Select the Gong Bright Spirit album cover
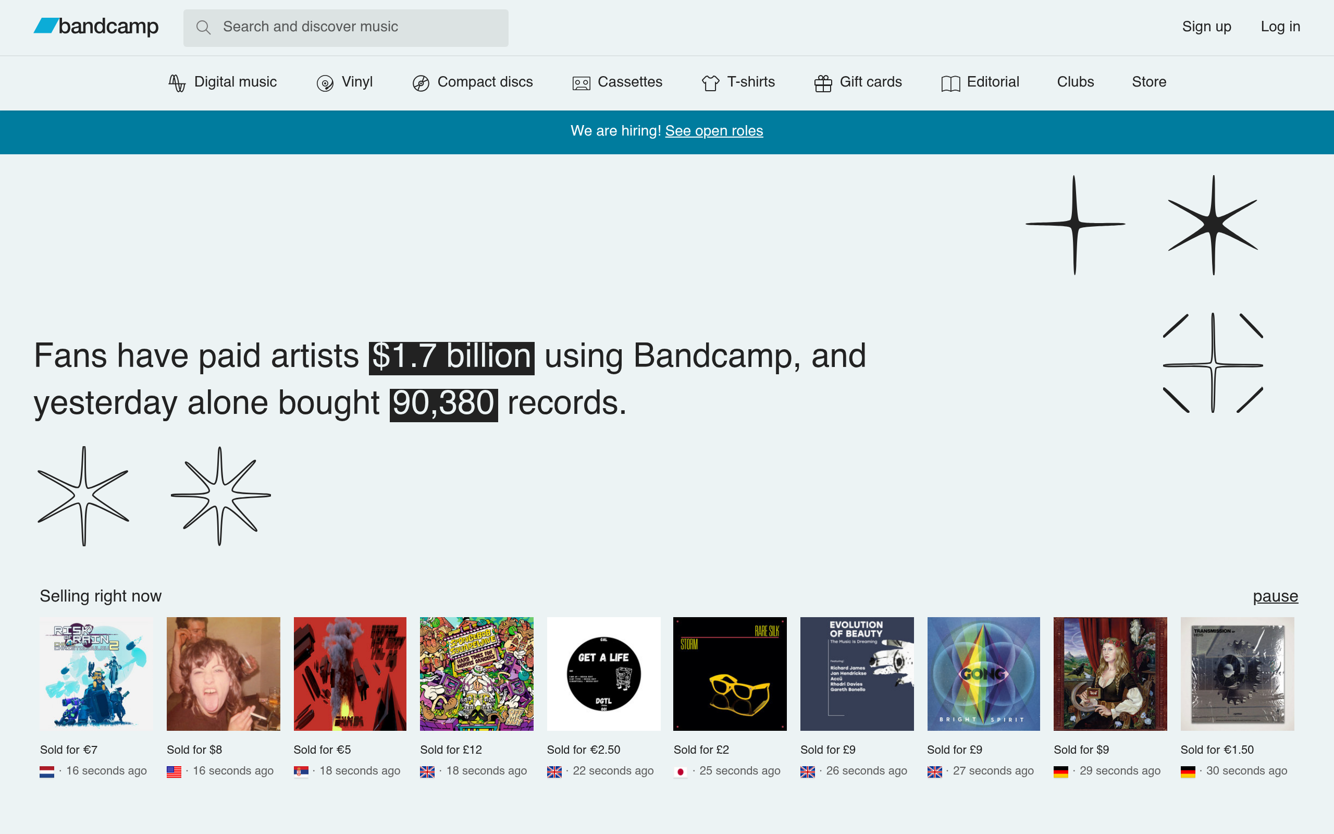 (x=983, y=673)
